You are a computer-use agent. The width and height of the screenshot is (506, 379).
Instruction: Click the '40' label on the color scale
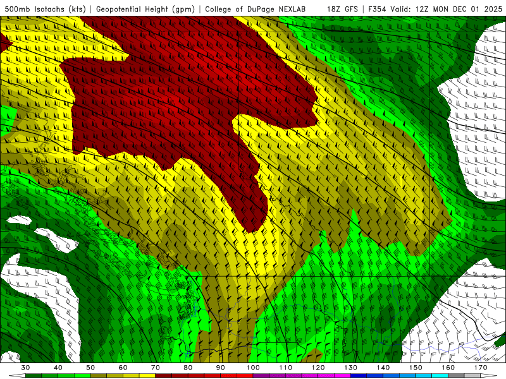(58, 368)
